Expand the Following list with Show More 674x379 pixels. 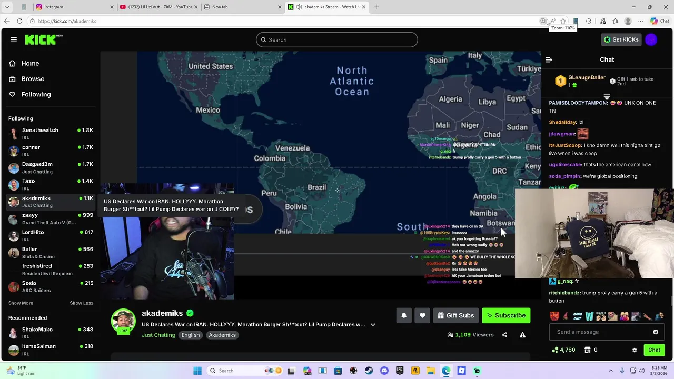coord(21,303)
